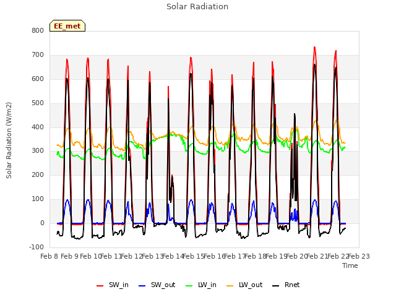Click the LW_out orange legend swatch
The image size is (396, 297).
tap(230, 286)
